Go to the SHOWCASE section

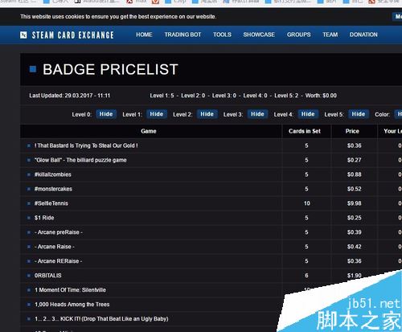click(259, 35)
